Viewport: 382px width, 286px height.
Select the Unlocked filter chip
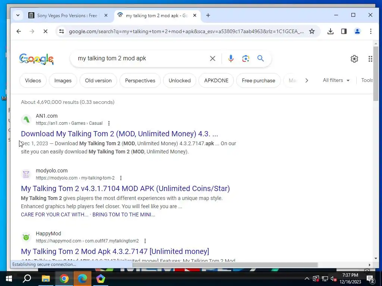click(179, 80)
